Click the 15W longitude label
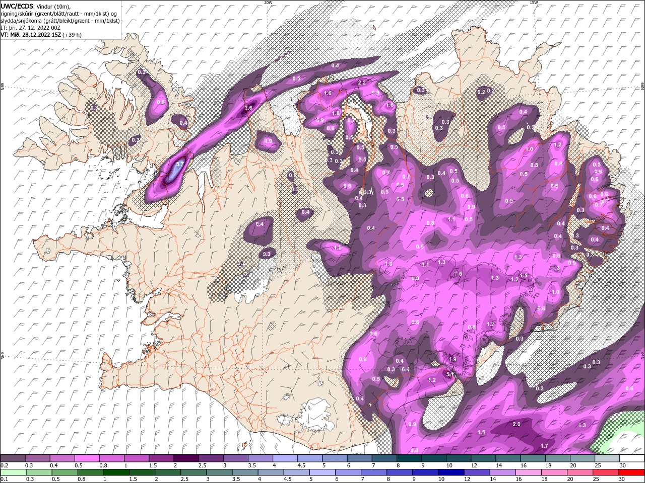This screenshot has height=483, width=645. tap(534, 3)
